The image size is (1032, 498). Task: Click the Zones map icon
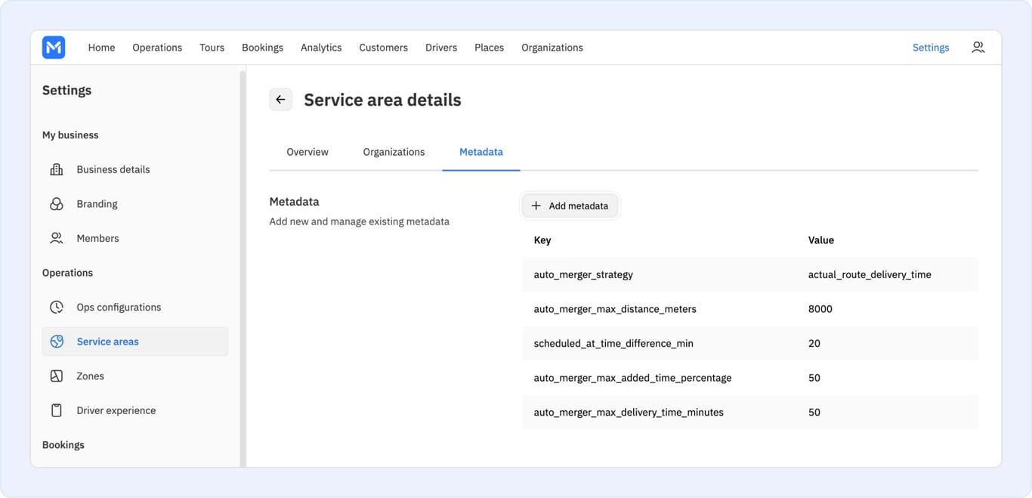(x=57, y=376)
